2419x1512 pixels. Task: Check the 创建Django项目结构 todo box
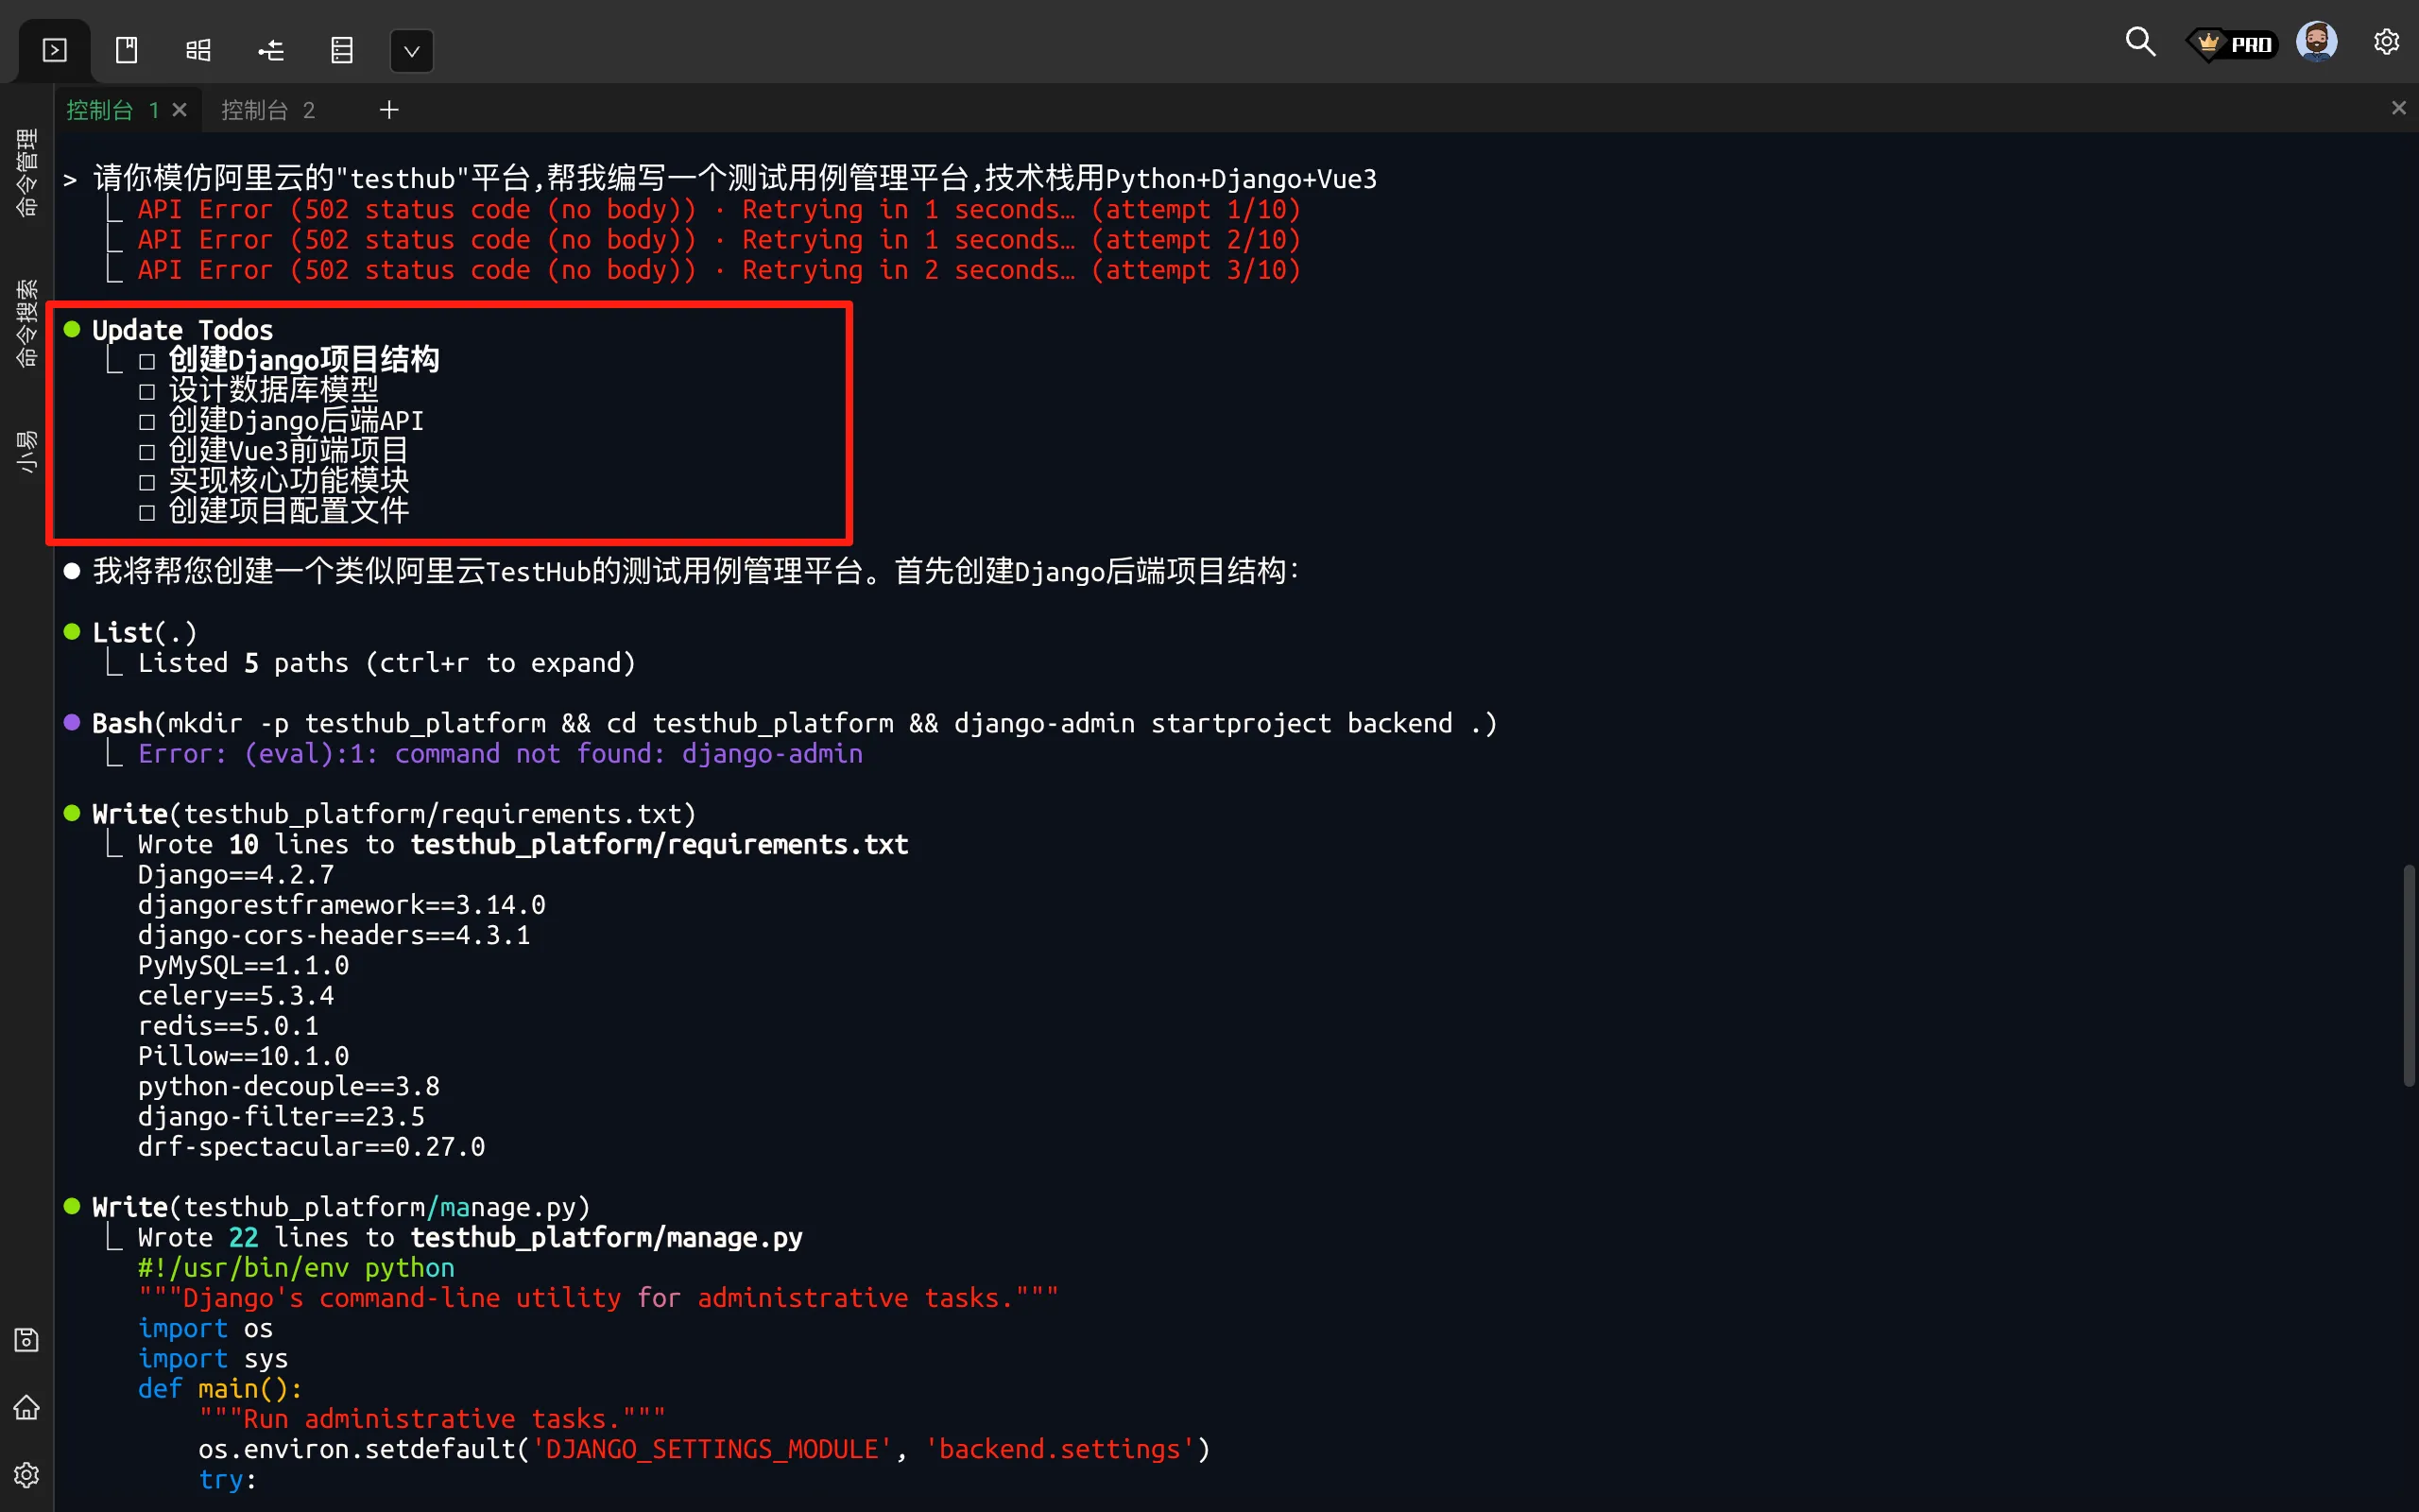pos(147,361)
